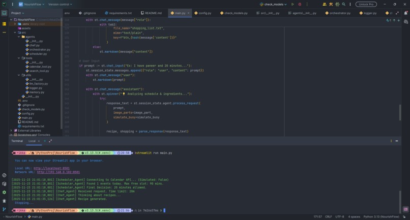Screen dimensions: 410x220
Task: Open the main menu (three-dot) beside the IDE logo
Action: click(12, 5)
